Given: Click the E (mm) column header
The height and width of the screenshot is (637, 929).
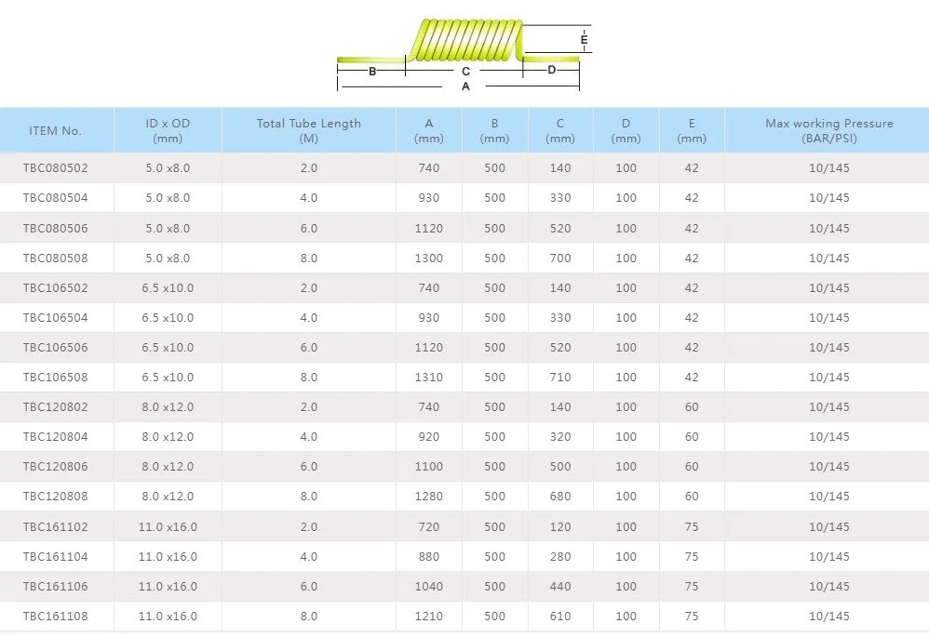Looking at the screenshot, I should click(692, 131).
